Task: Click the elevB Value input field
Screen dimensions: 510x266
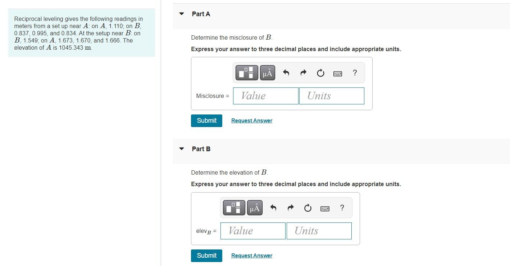Action: pyautogui.click(x=252, y=231)
